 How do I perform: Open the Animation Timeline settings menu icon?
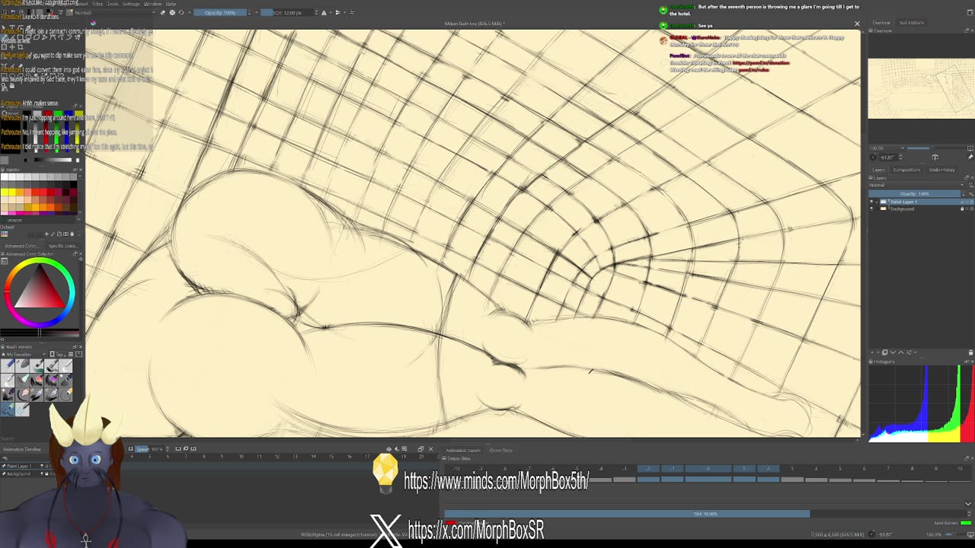tap(404, 449)
